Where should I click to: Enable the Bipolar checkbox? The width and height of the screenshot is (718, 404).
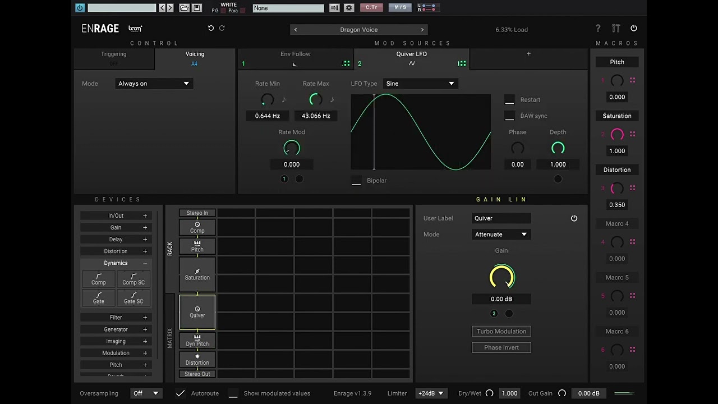(x=356, y=181)
